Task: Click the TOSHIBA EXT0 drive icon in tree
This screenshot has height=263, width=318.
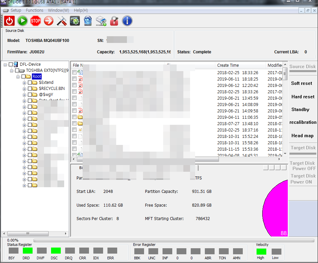Action: (x=22, y=70)
